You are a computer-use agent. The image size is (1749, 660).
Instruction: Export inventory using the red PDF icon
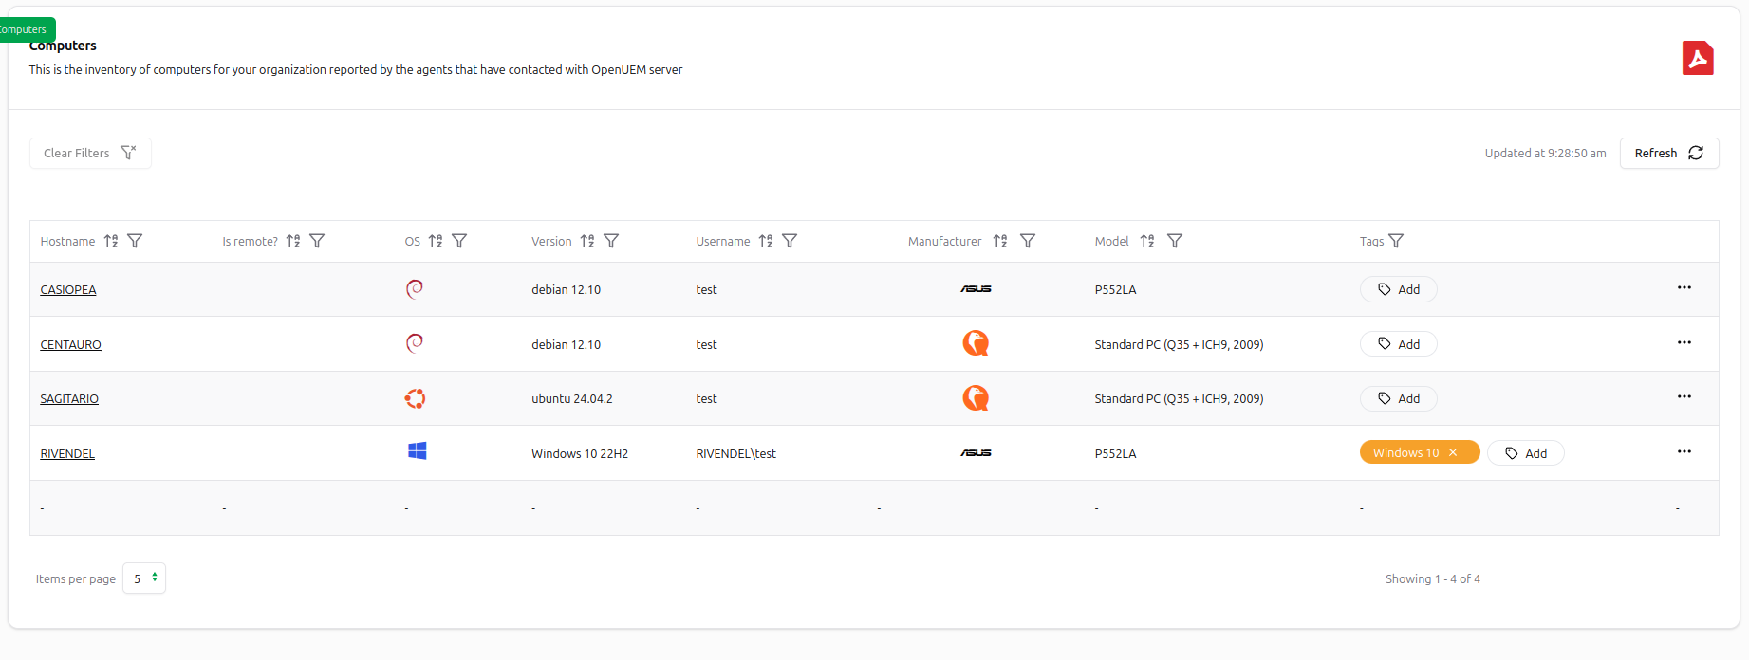point(1697,58)
